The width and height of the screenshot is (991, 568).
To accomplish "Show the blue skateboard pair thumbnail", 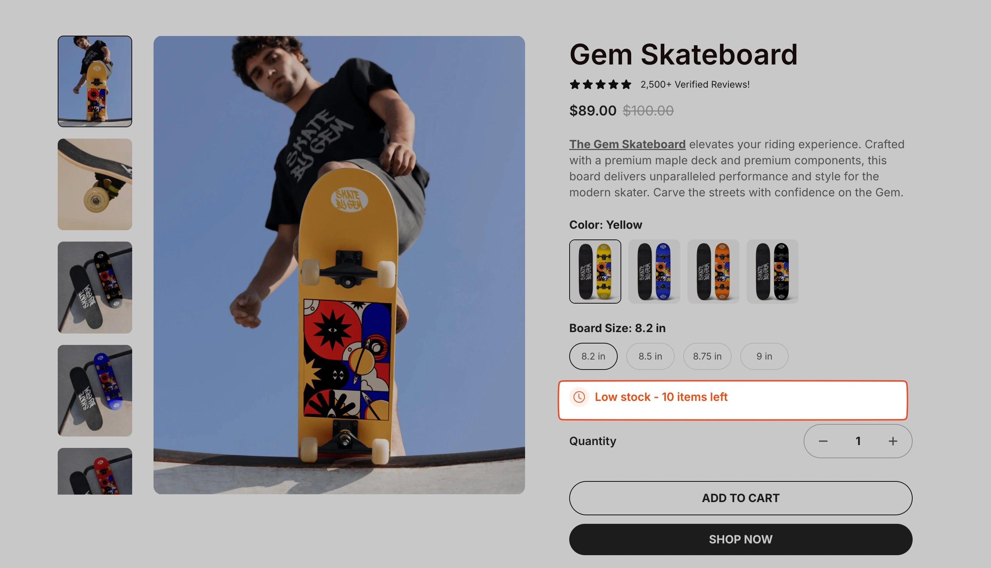I will click(x=95, y=391).
